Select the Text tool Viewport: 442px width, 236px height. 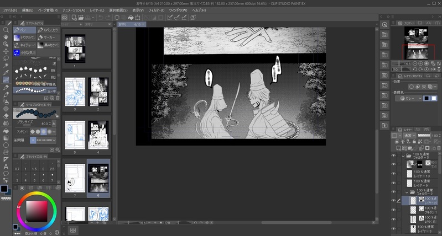tap(6, 167)
